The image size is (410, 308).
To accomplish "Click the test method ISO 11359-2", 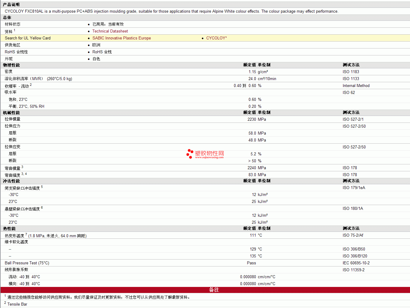I will 353,270.
